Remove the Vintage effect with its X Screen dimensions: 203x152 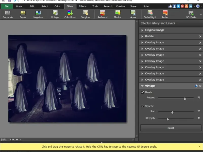[x=200, y=86]
